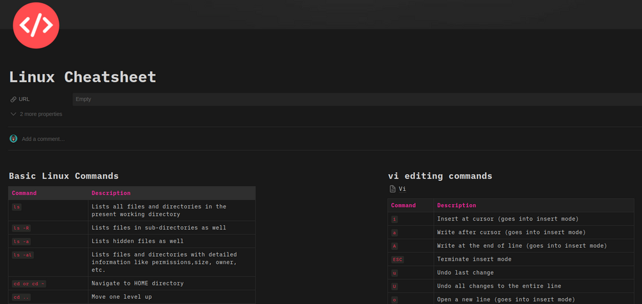This screenshot has height=304, width=642.
Task: Click the 'Undo last change' description cell
Action: point(466,273)
